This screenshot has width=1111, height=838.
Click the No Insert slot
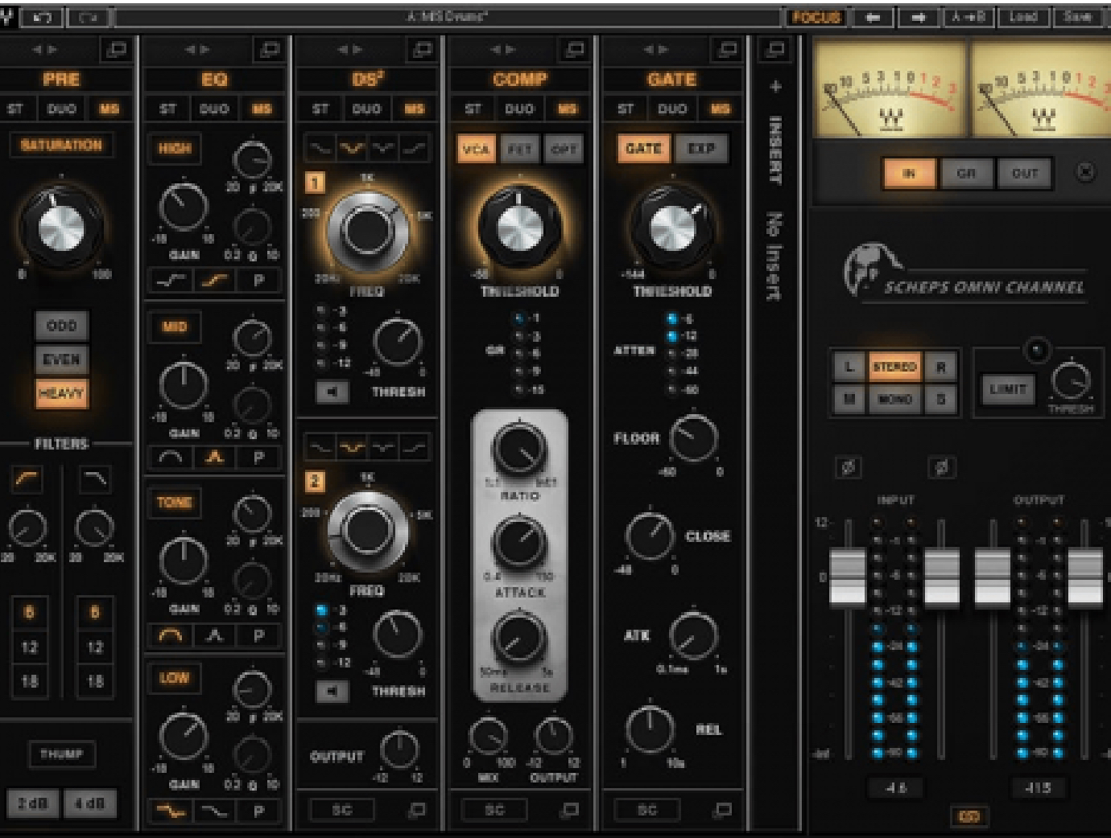774,256
